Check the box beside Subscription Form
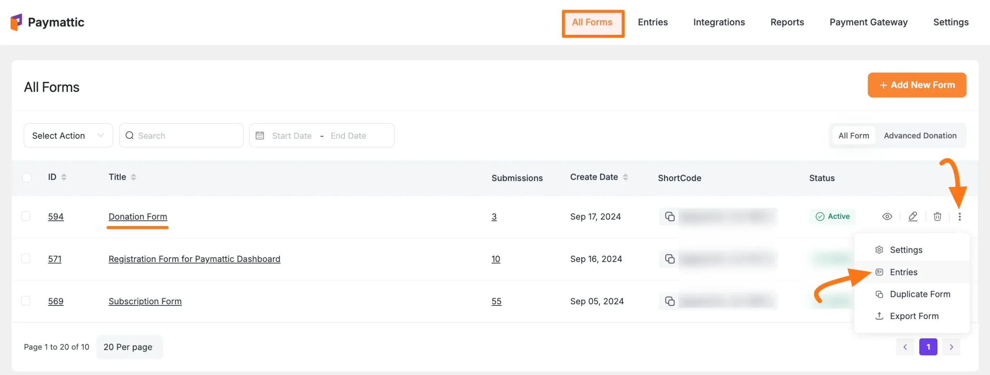 tap(26, 300)
